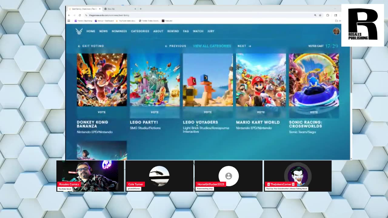Click the Cole Turner name label
The width and height of the screenshot is (388, 218).
pos(135,184)
